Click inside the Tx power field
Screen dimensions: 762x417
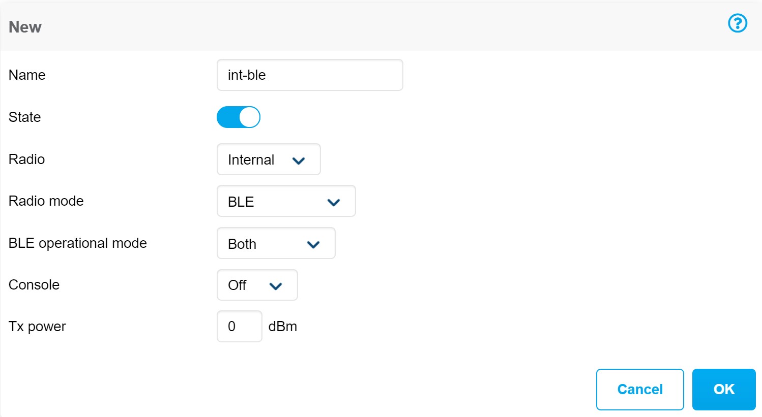[239, 327]
